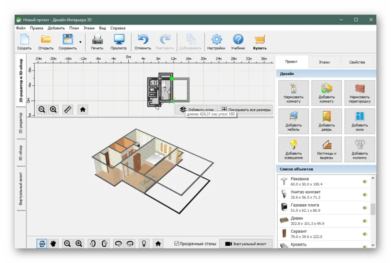Toggle visibility of Унитаз компакт
The image size is (391, 263).
[x=365, y=194]
